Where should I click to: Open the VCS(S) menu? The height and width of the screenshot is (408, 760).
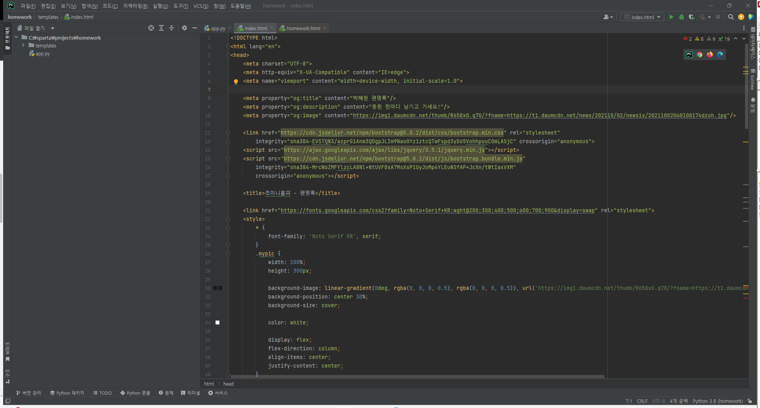[201, 6]
